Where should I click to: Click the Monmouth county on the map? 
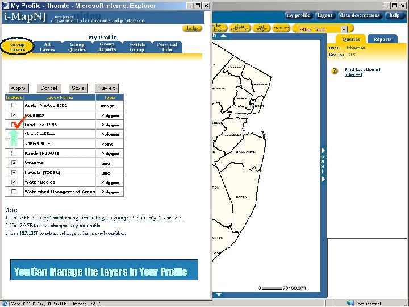pyautogui.click(x=245, y=152)
